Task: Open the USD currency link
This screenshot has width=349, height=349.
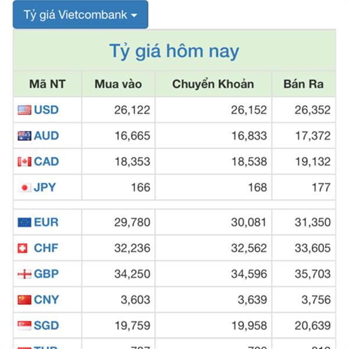Action: point(46,110)
